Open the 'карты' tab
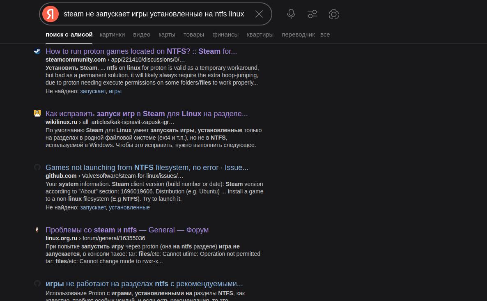The height and width of the screenshot is (301, 487). pos(167,34)
